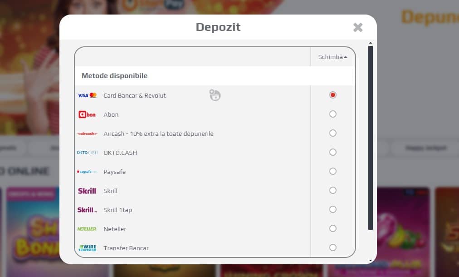Click the Paysafecard logo icon
Viewport: 459px width, 277px height.
87,172
